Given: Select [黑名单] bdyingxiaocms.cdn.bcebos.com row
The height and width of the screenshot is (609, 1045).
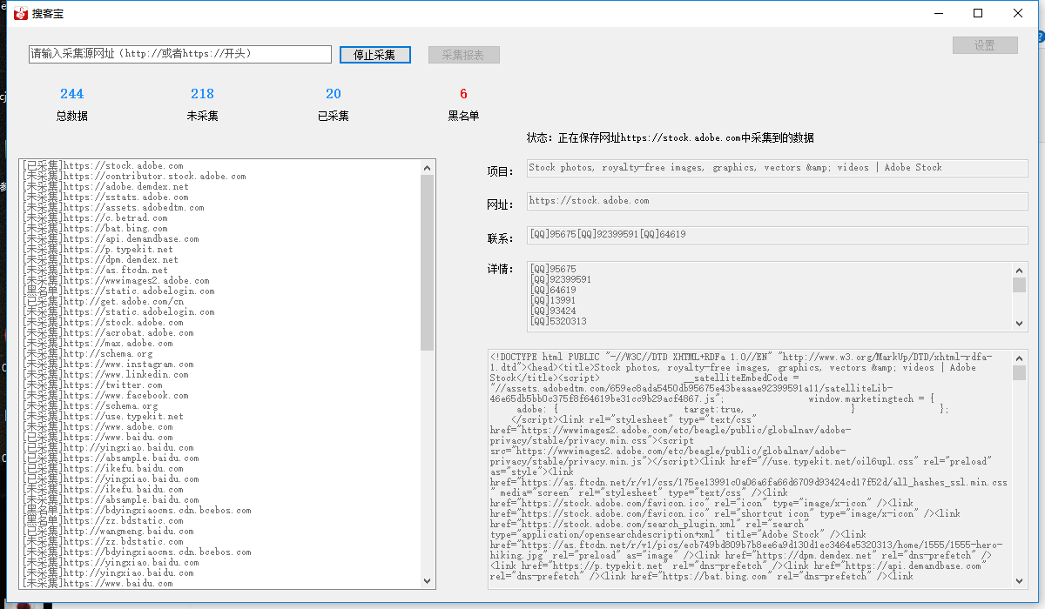Looking at the screenshot, I should (221, 510).
